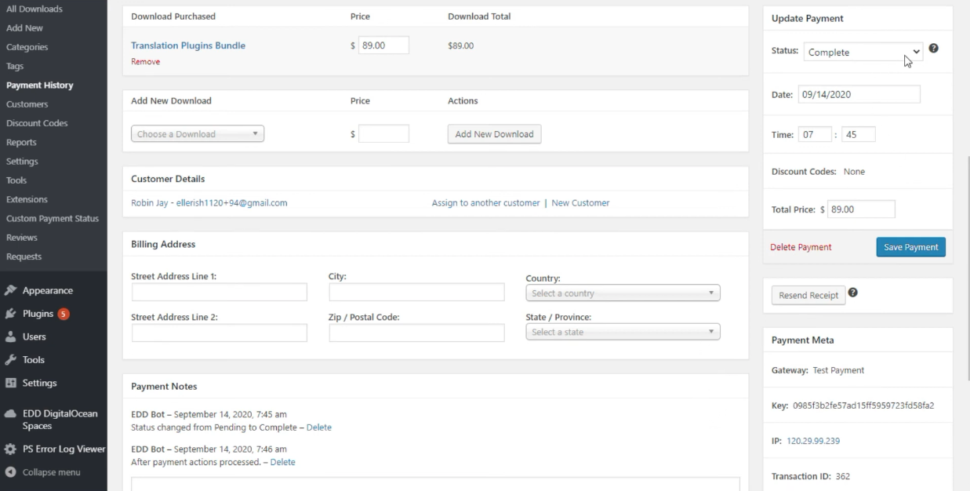Expand the Choose a Download dropdown
The width and height of the screenshot is (970, 491).
[x=197, y=134]
